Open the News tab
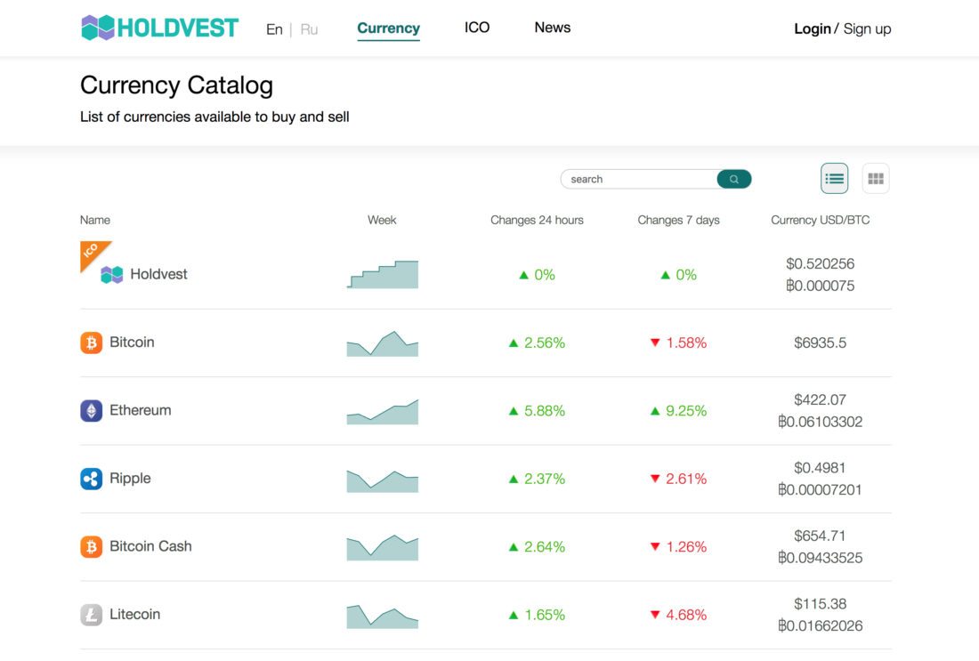 [553, 28]
